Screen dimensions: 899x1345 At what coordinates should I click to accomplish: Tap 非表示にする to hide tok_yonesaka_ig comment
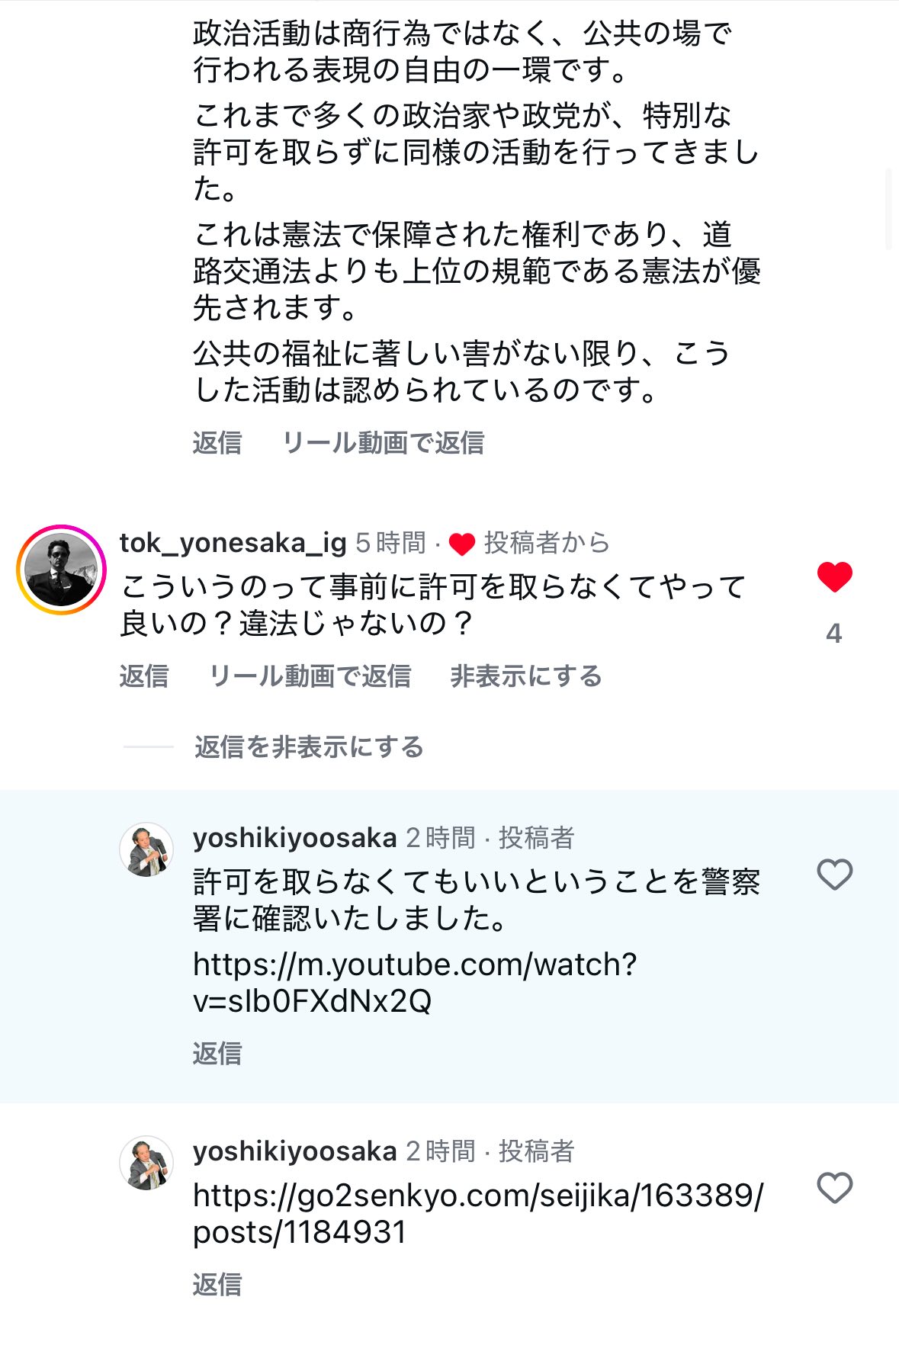pyautogui.click(x=526, y=676)
